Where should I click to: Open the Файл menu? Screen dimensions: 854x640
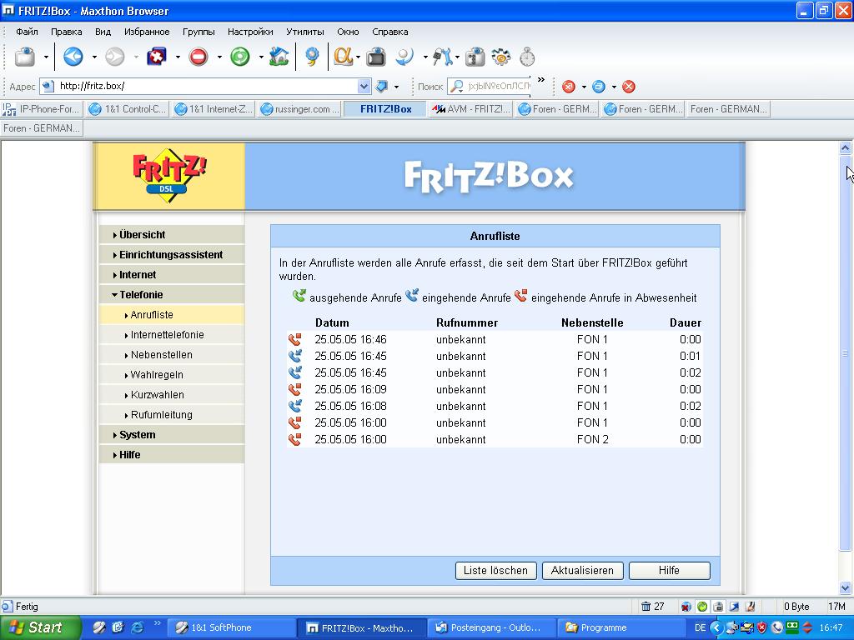click(27, 32)
